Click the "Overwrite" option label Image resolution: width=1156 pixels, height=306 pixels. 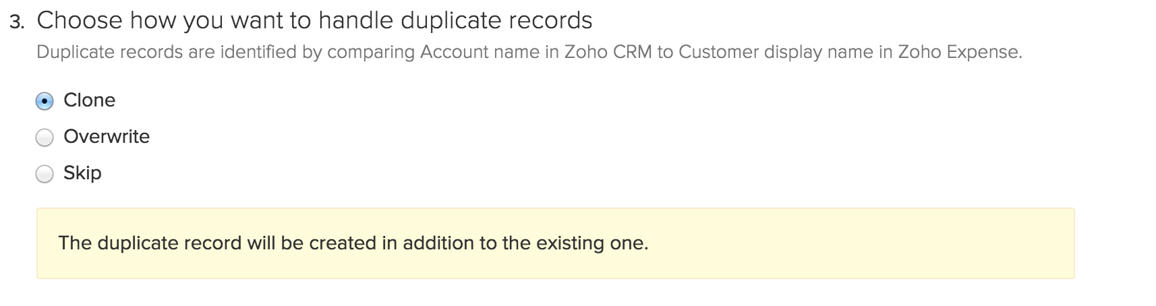pos(107,137)
